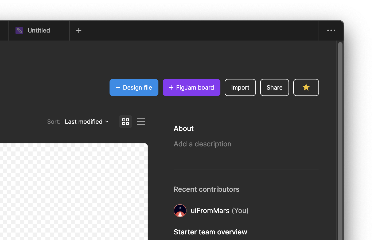Click the uiFromMars avatar

pos(180,211)
